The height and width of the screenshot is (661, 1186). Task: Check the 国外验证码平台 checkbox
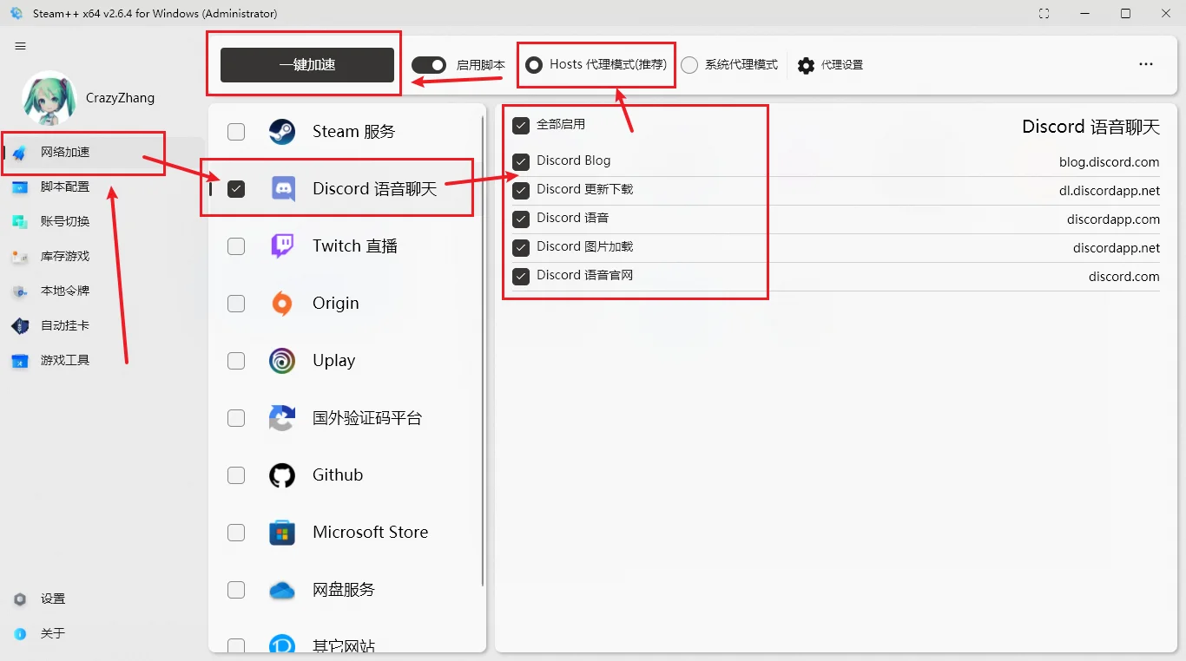[236, 418]
